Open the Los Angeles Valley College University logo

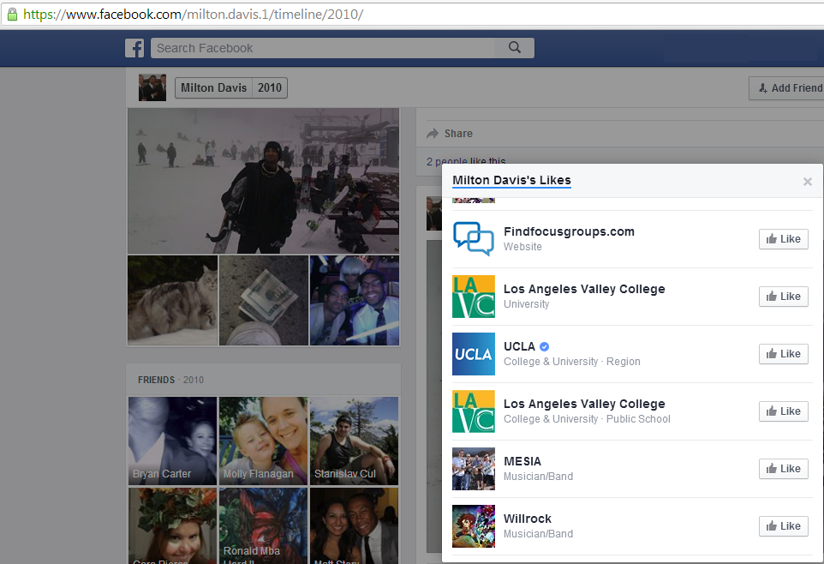tap(474, 297)
